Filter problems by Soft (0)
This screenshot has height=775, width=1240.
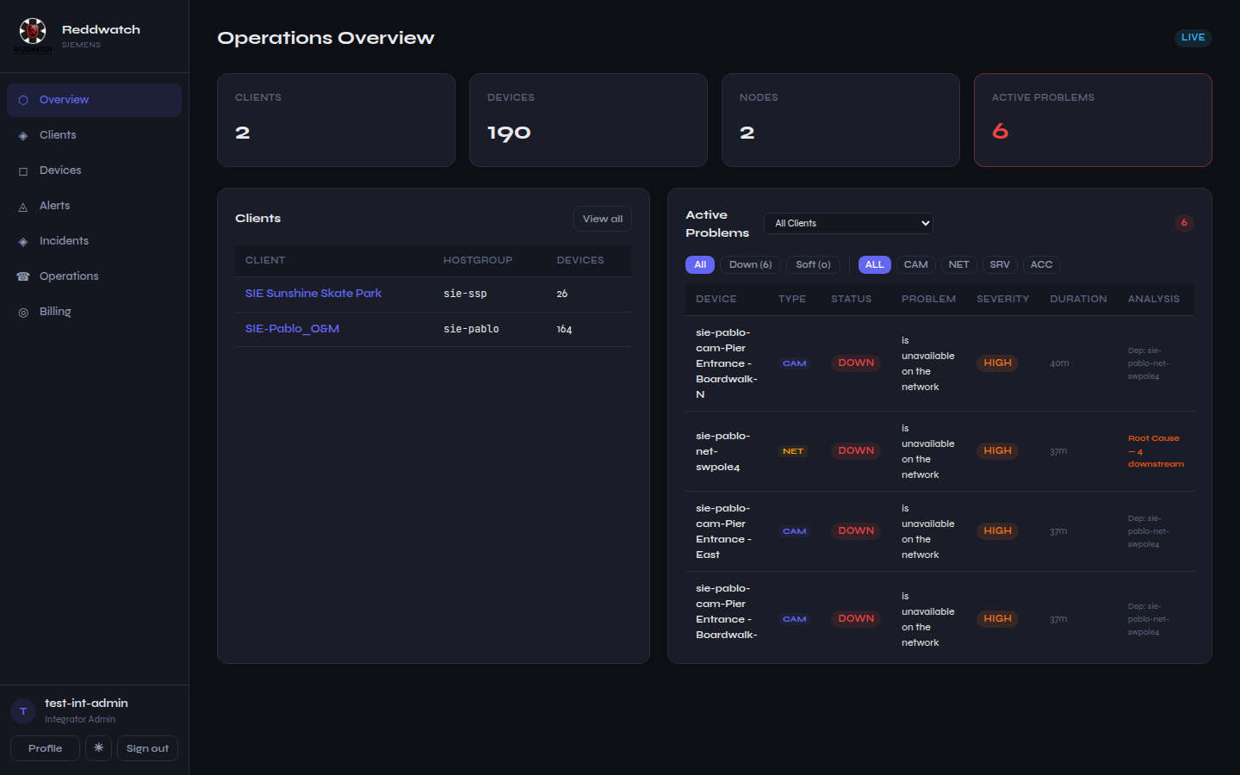click(x=813, y=264)
